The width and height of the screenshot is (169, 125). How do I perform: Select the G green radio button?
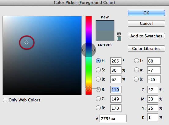(x=98, y=99)
